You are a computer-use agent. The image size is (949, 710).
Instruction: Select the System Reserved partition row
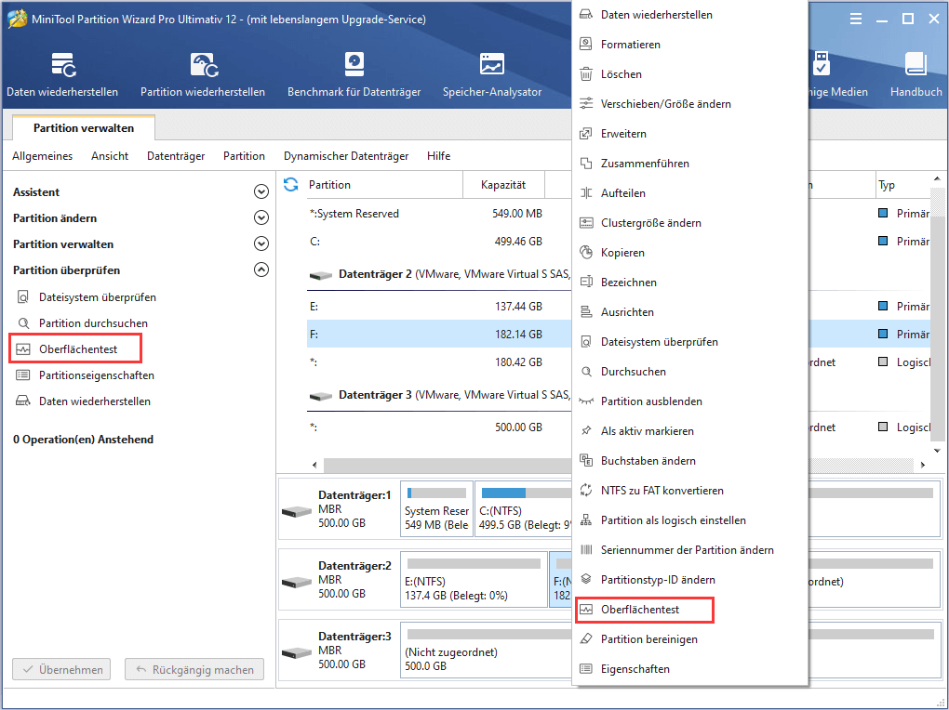(439, 214)
